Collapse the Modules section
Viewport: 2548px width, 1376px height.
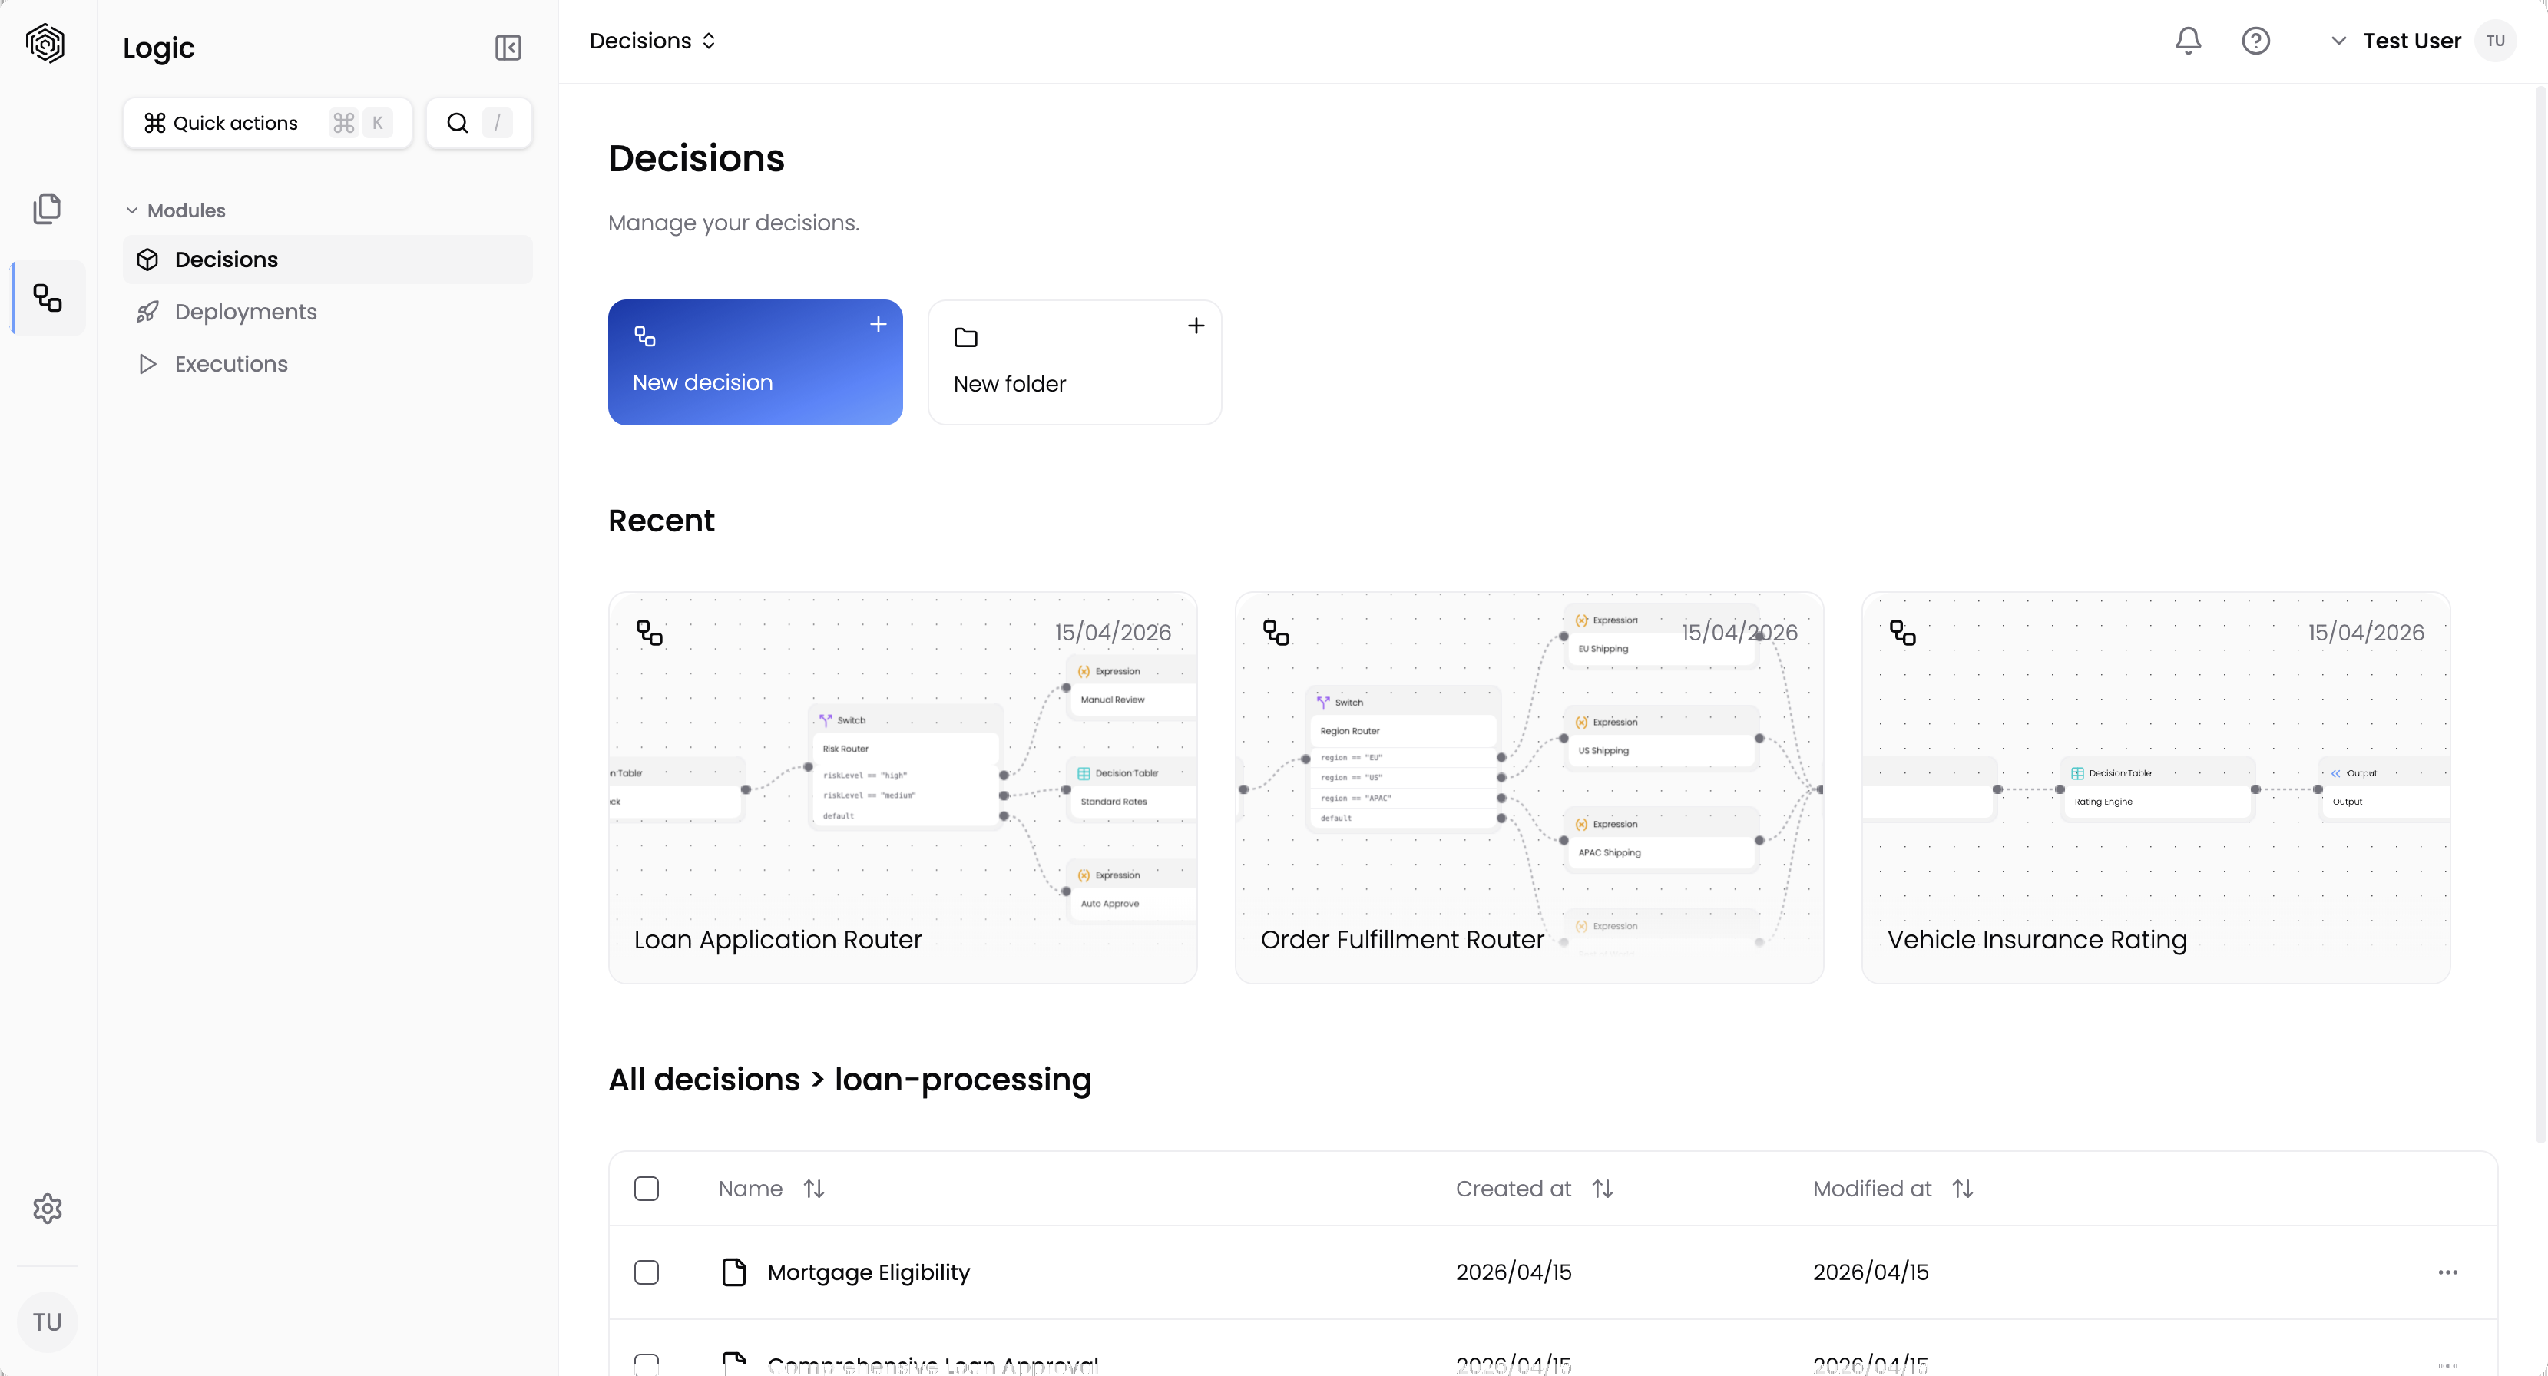tap(131, 210)
